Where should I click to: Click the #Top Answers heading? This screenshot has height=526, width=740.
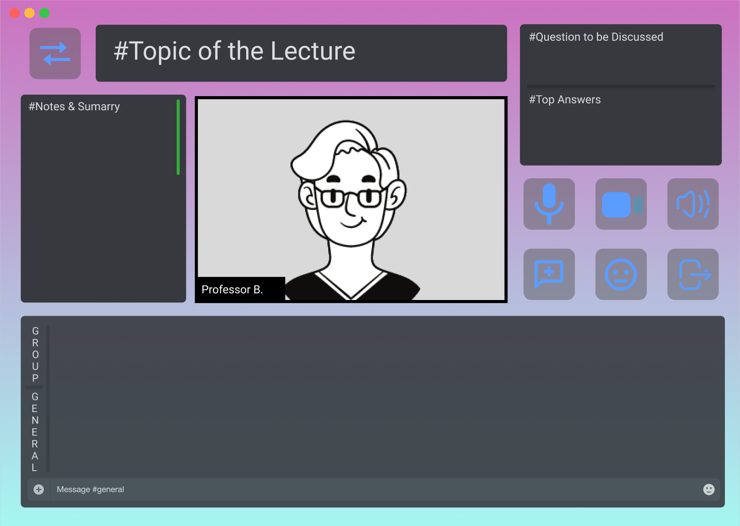pyautogui.click(x=565, y=100)
